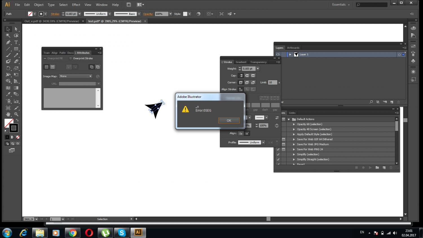
Task: Select the Pen tool
Action: (8, 42)
